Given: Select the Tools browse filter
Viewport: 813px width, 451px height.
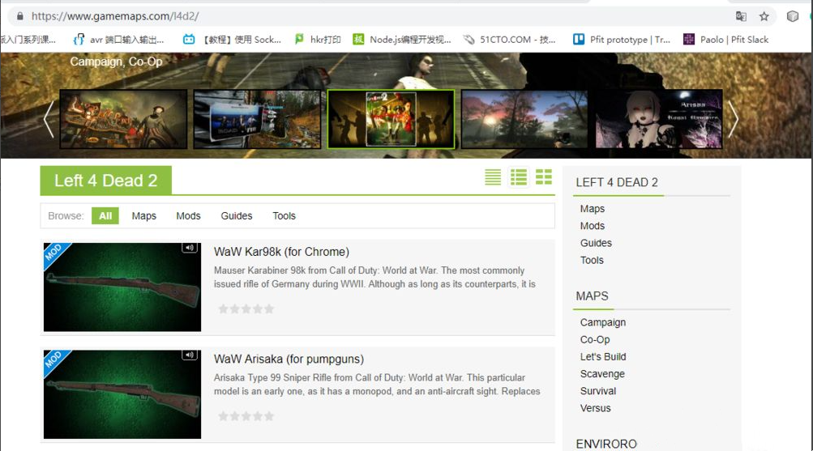Looking at the screenshot, I should click(285, 216).
